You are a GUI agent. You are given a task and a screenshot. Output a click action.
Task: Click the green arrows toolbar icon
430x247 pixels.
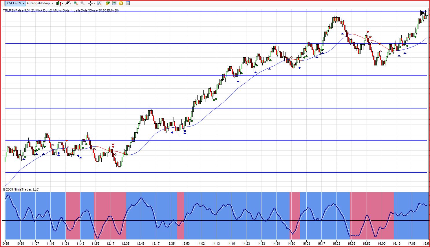point(108,3)
